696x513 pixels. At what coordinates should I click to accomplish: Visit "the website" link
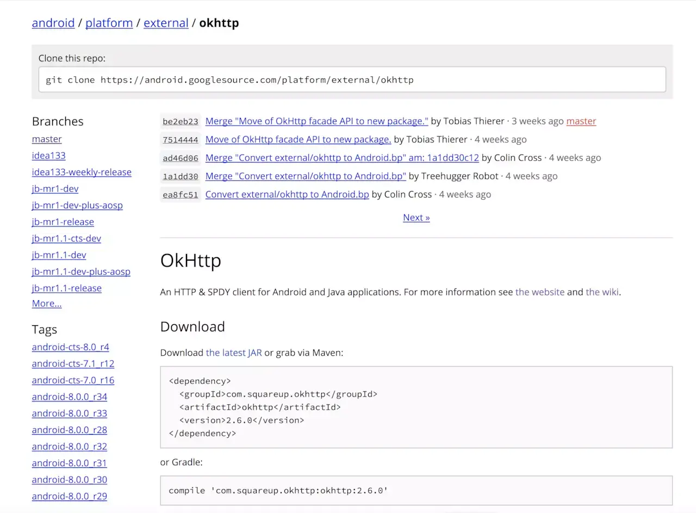(x=540, y=292)
